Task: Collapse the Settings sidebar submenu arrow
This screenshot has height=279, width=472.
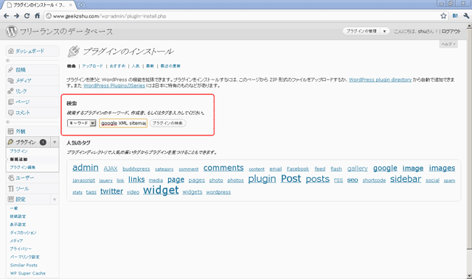Action: point(55,199)
